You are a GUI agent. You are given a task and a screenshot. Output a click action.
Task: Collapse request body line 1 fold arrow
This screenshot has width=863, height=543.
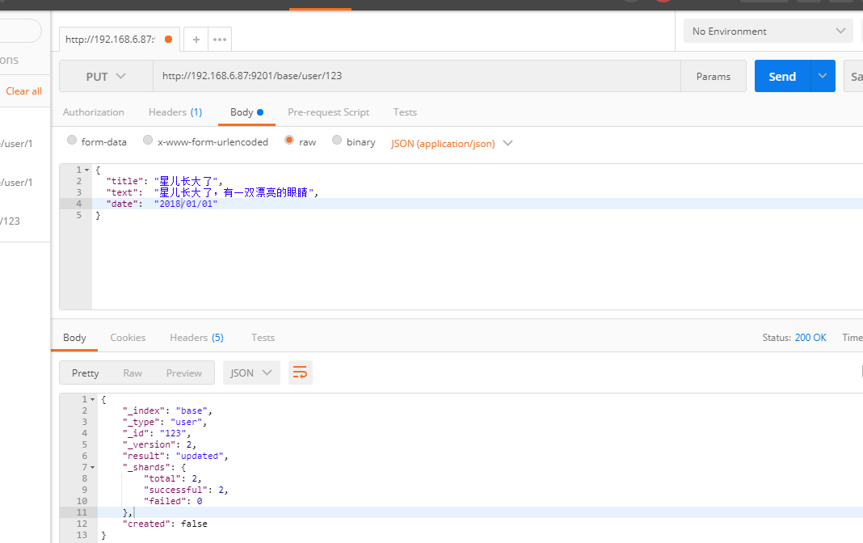87,170
